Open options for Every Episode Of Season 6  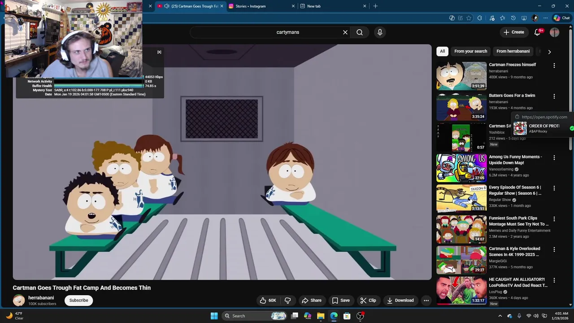pyautogui.click(x=554, y=188)
